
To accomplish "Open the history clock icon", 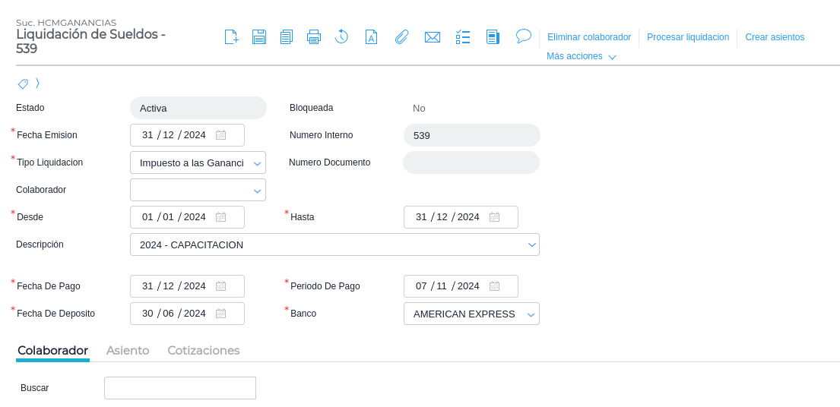I will [341, 36].
